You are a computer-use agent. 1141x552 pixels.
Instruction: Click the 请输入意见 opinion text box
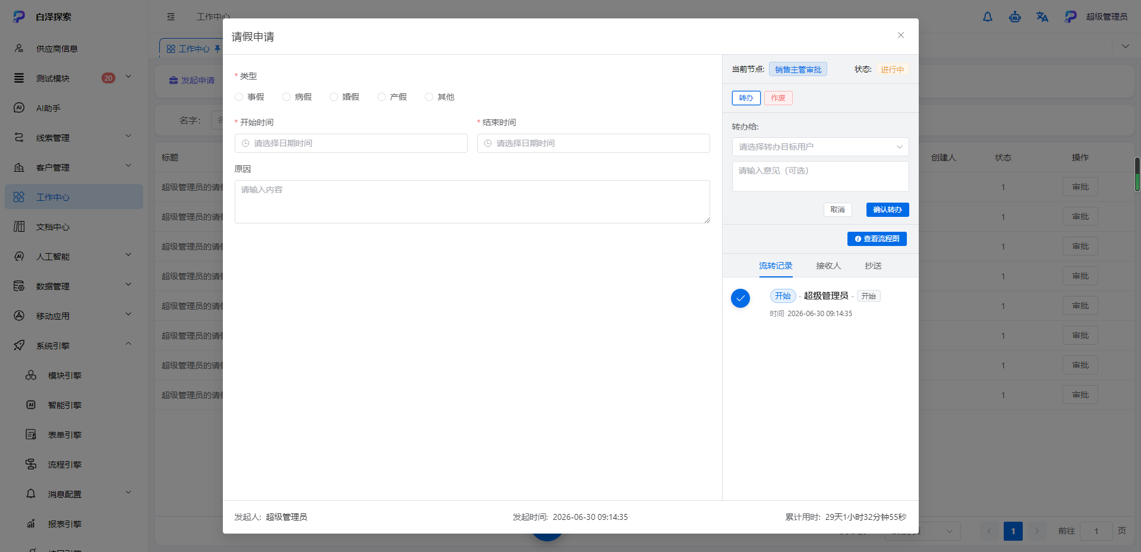click(820, 176)
